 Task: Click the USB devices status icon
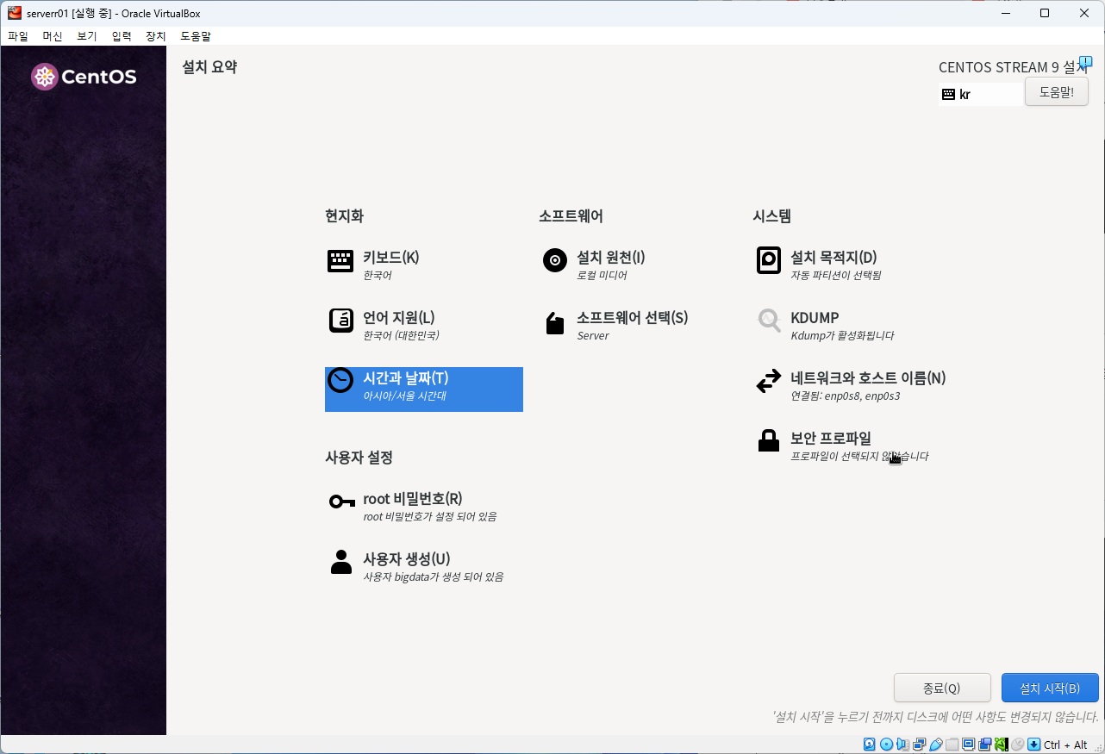935,745
